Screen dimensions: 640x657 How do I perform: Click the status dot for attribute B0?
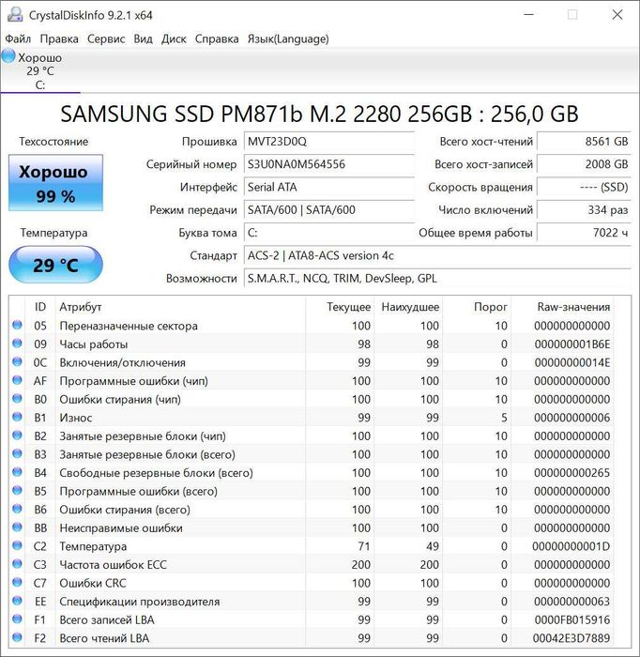click(17, 398)
